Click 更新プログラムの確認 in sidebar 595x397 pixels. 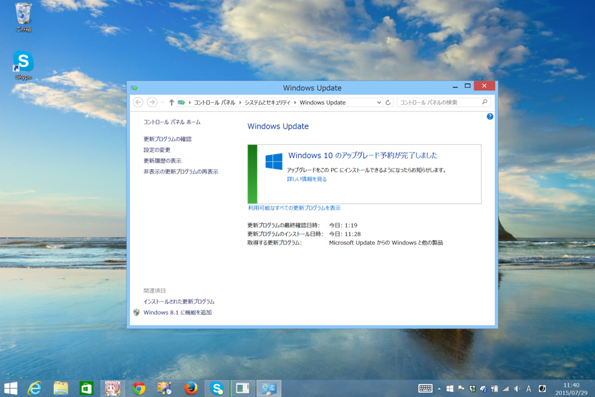click(x=167, y=139)
